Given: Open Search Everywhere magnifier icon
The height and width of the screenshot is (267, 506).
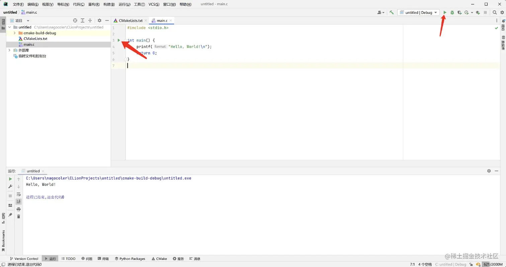Looking at the screenshot, I should click(x=495, y=12).
